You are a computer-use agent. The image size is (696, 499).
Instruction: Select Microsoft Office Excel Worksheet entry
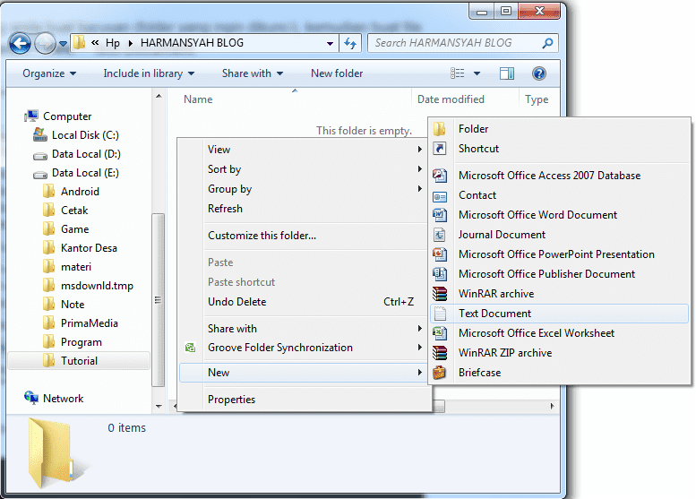[x=559, y=333]
